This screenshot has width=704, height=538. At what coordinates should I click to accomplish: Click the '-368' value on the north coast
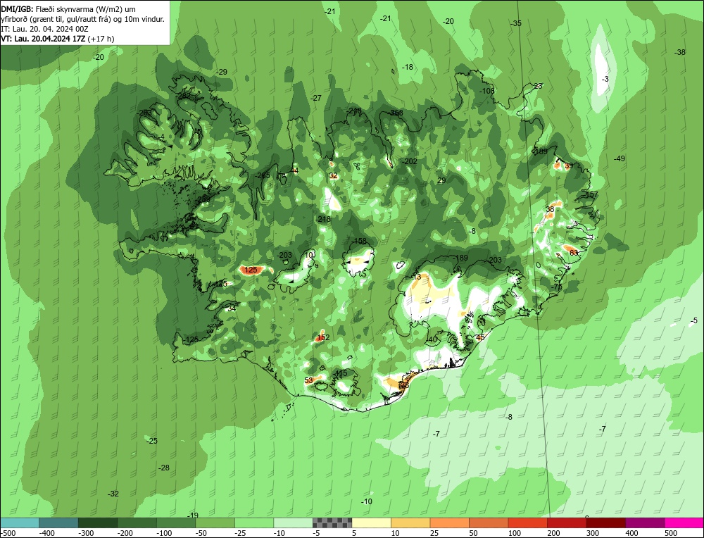click(x=396, y=113)
